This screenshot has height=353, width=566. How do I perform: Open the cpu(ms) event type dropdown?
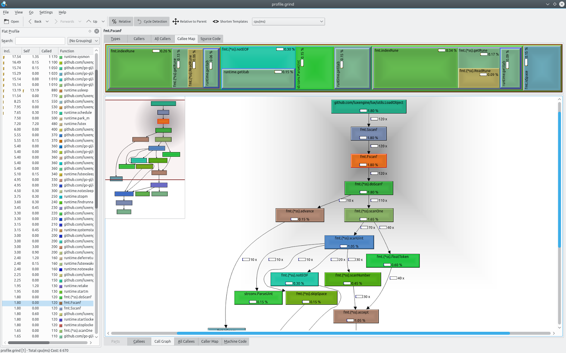(x=288, y=21)
